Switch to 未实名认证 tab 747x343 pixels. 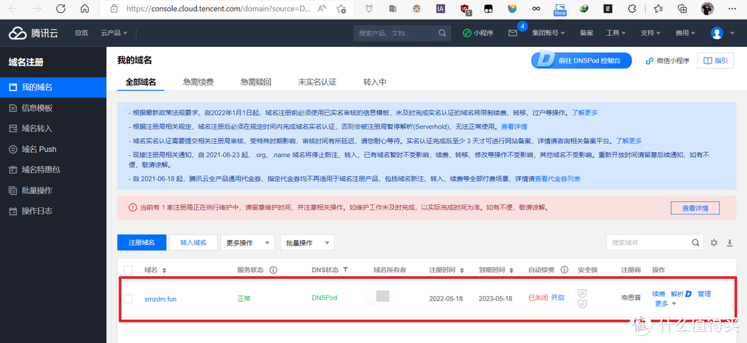[317, 82]
